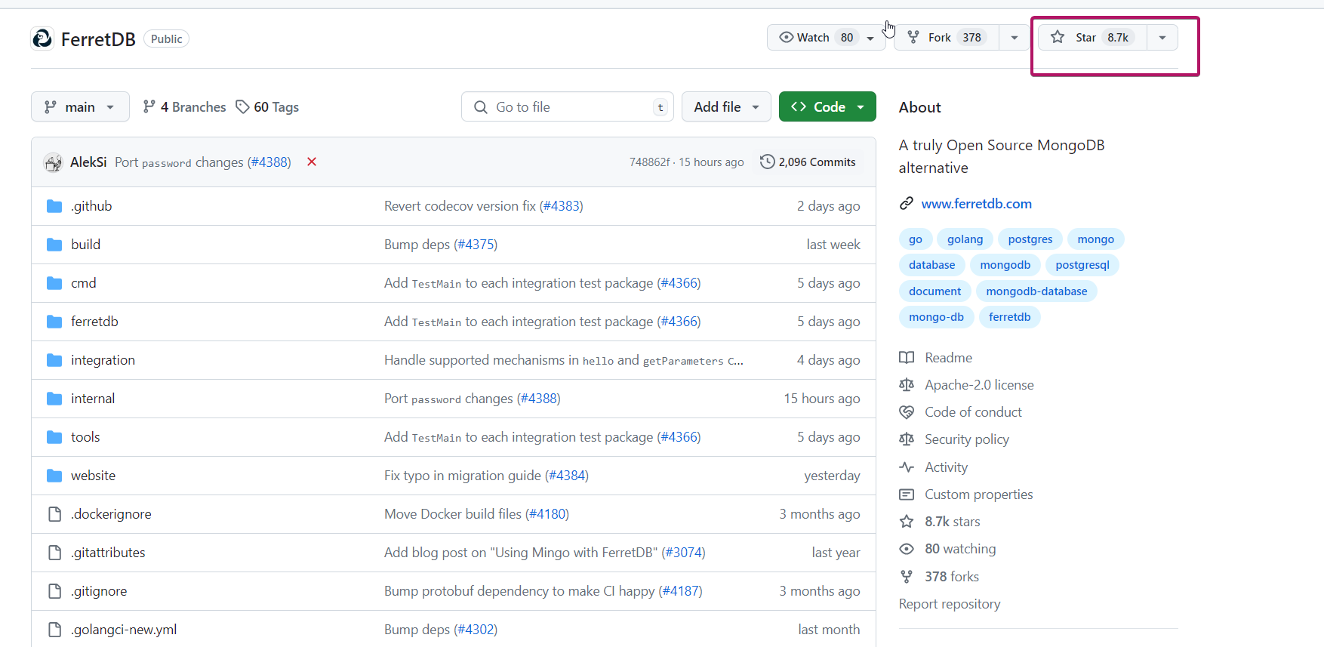Open the AlekSi author name link
1324x647 pixels.
coord(88,162)
